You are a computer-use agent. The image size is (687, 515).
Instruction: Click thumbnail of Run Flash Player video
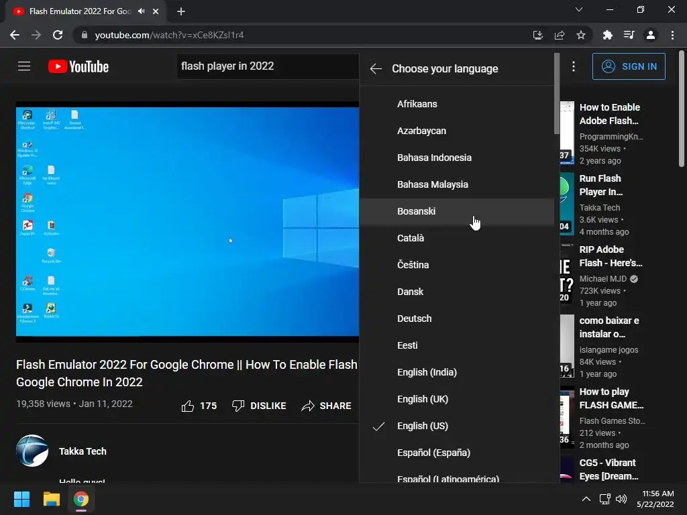[x=567, y=204]
